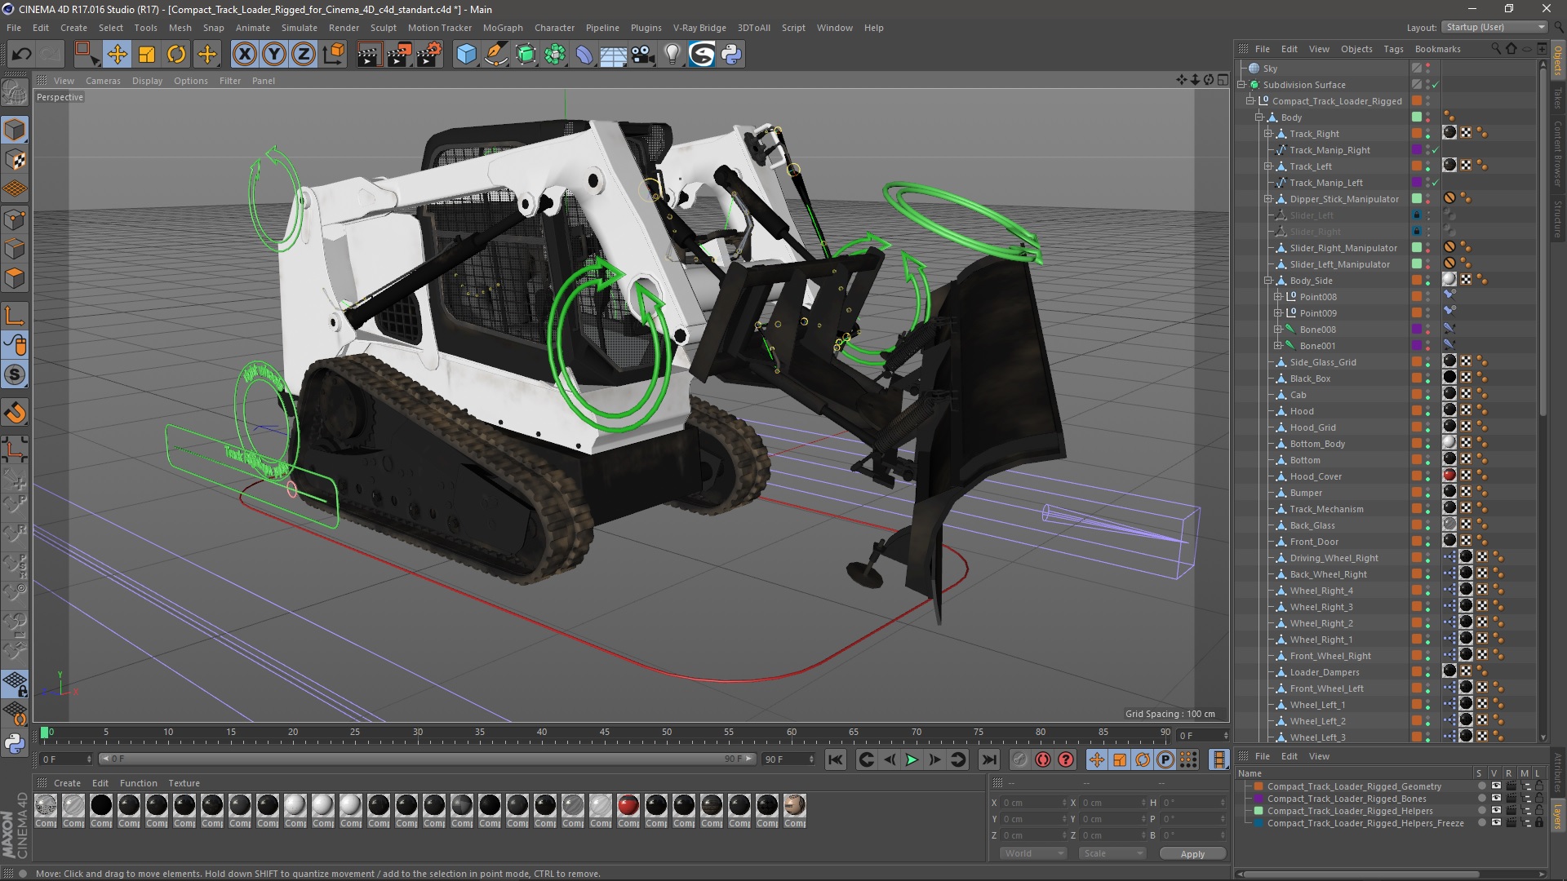Screen dimensions: 1567x881
Task: Add a Cube primitive object
Action: pyautogui.click(x=466, y=55)
